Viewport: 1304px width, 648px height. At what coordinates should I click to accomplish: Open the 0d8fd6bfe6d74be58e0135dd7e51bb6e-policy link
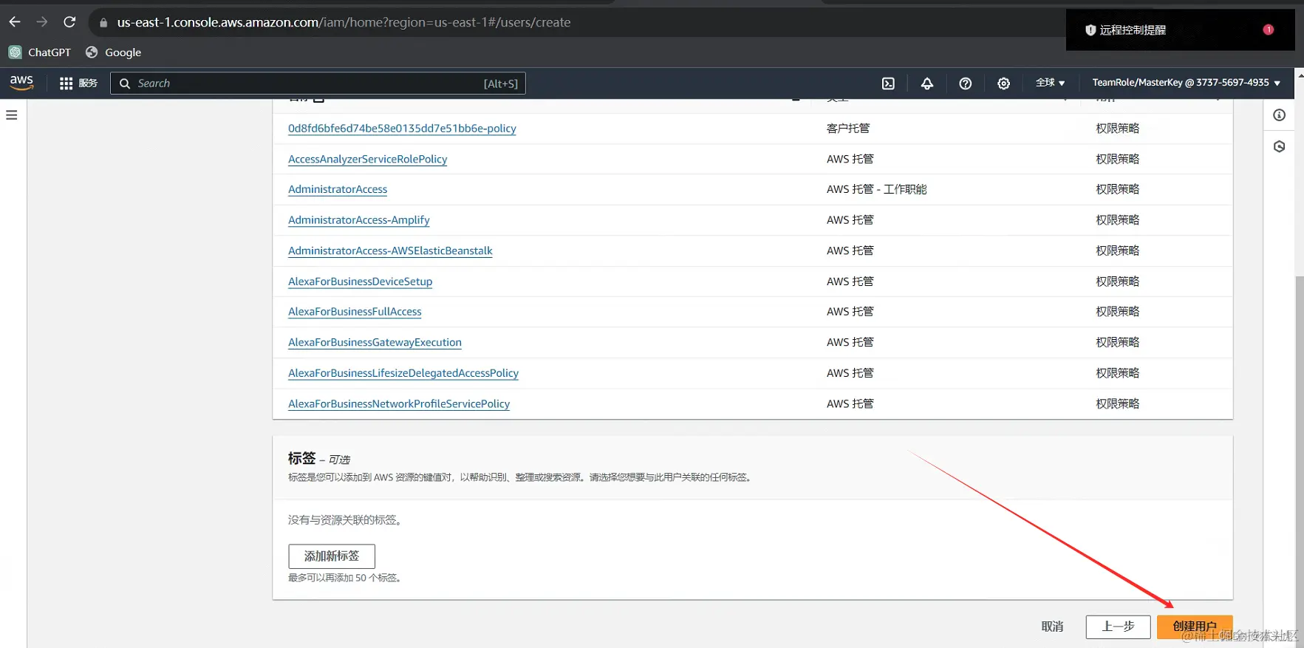tap(402, 129)
